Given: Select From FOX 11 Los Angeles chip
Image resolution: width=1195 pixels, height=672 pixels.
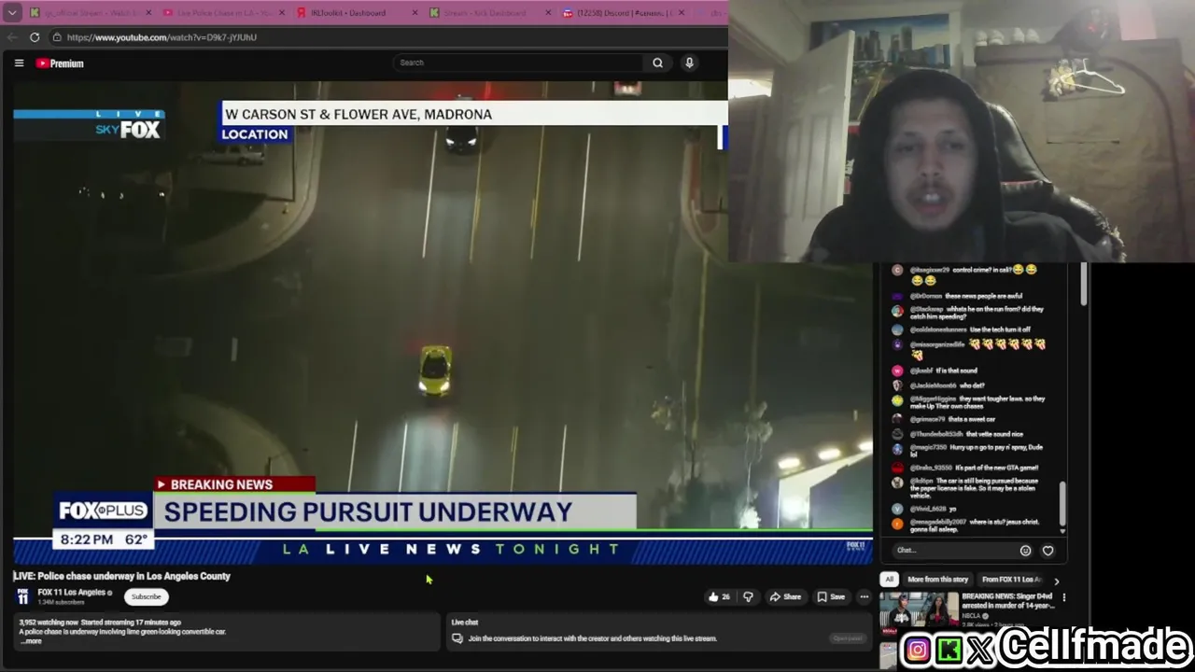Looking at the screenshot, I should pos(1012,580).
